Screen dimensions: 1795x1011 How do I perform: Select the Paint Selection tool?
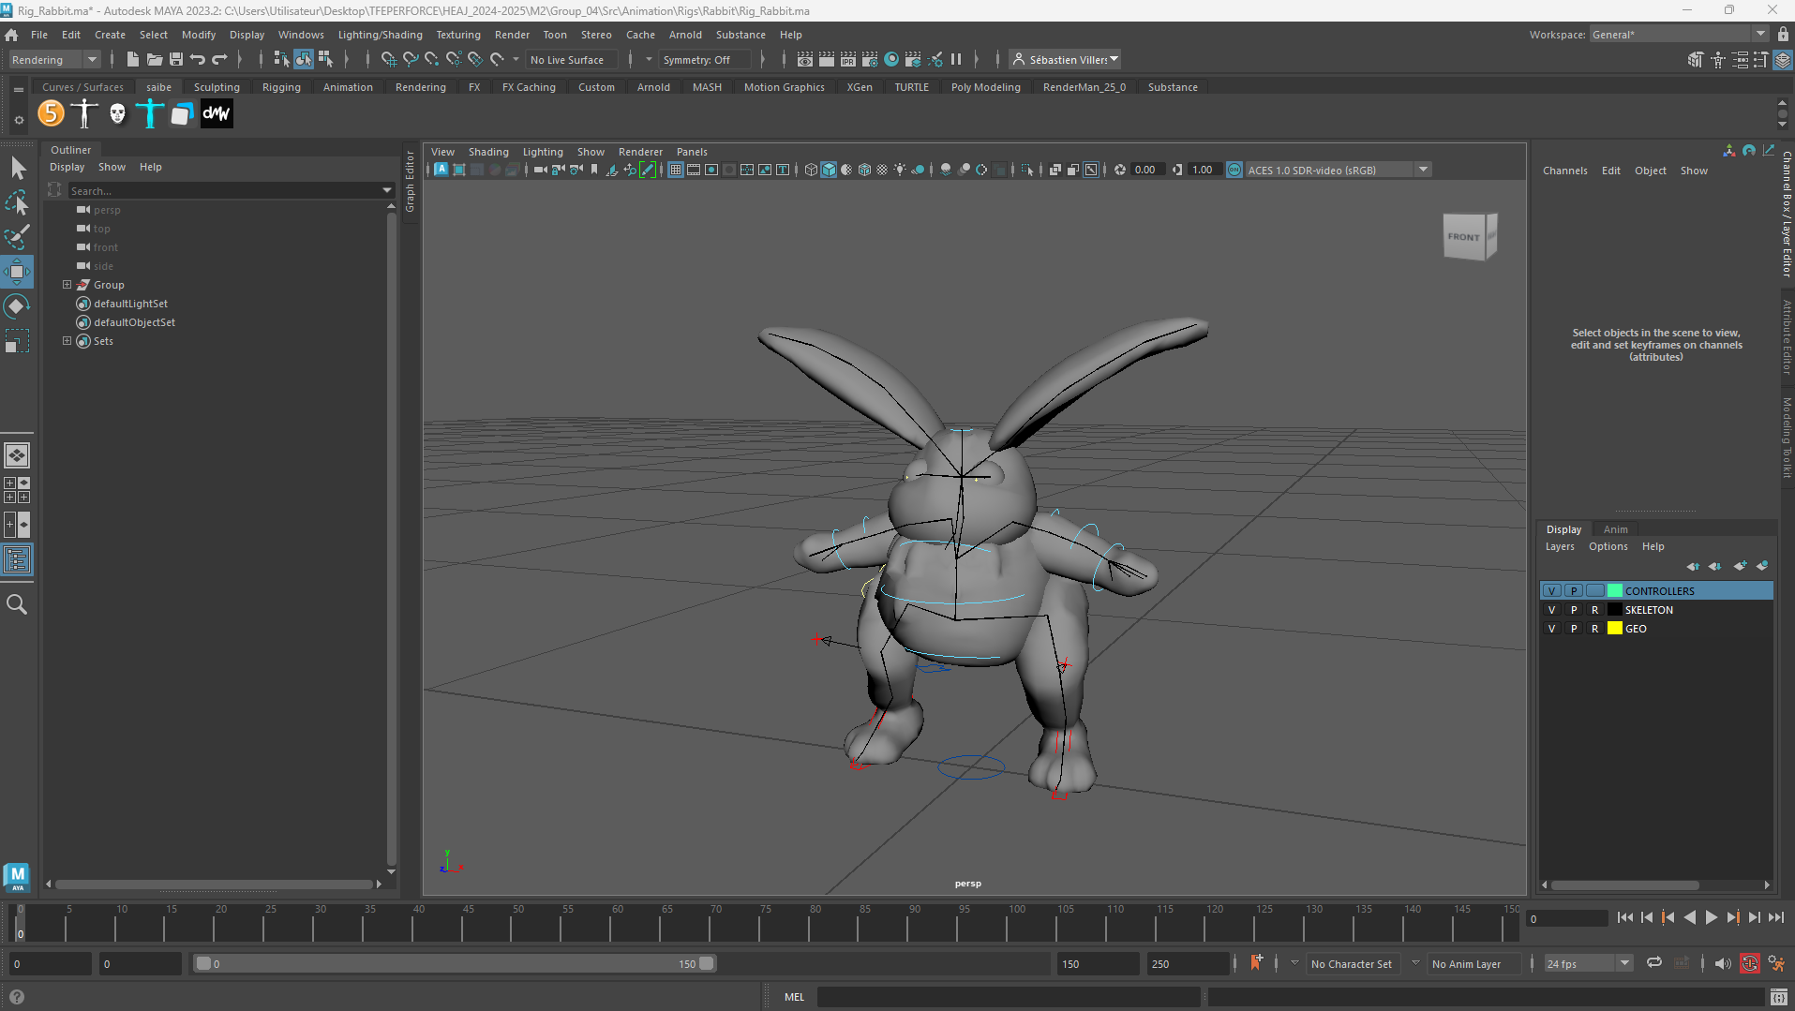coord(17,237)
